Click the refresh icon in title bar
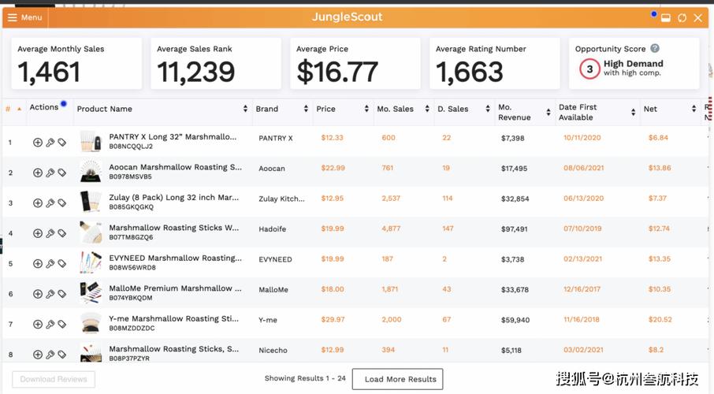The image size is (714, 394). pyautogui.click(x=682, y=18)
